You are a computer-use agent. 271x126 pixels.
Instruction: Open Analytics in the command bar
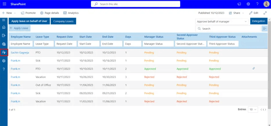point(71,13)
